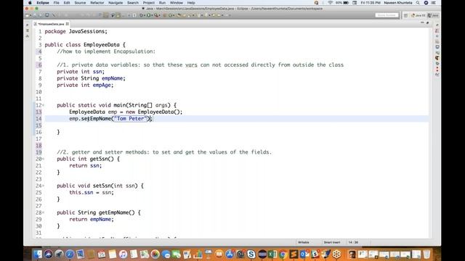The image size is (465, 261).
Task: Collapse the setSsn method at line 24
Action: [x=44, y=186]
